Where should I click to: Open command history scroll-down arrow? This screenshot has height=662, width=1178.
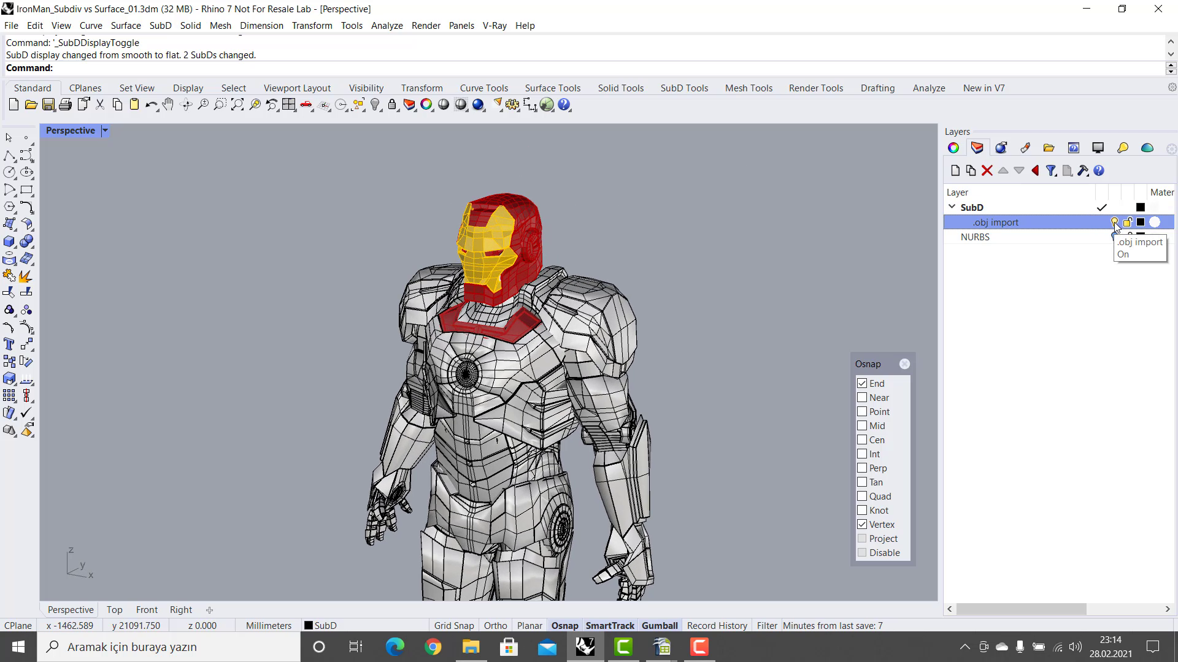click(x=1171, y=55)
